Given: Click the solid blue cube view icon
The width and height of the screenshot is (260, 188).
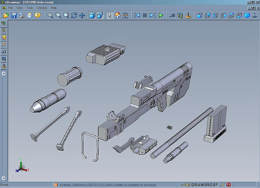Looking at the screenshot, I should coord(247,16).
